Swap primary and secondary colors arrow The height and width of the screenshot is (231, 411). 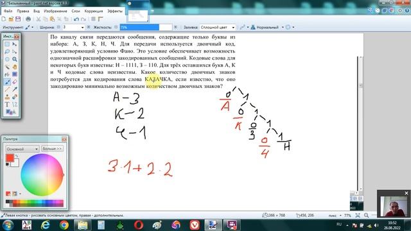(x=17, y=156)
